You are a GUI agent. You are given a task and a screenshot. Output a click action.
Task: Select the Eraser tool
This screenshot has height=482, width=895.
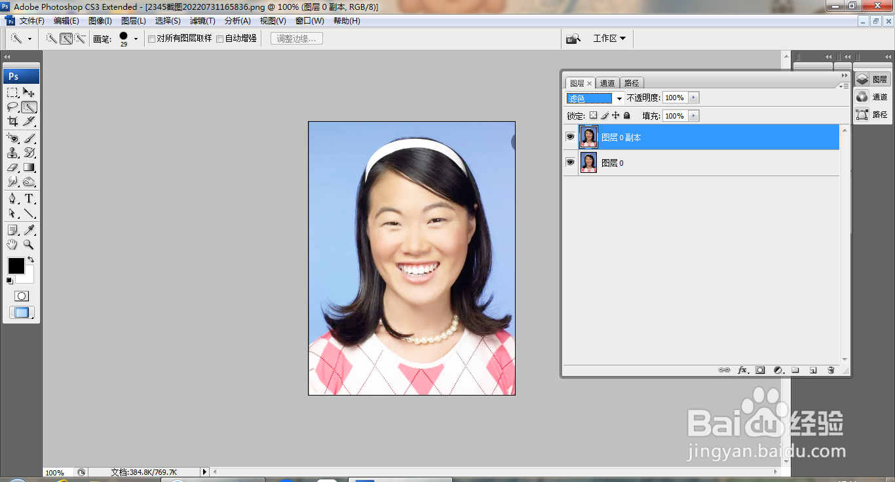[x=12, y=167]
